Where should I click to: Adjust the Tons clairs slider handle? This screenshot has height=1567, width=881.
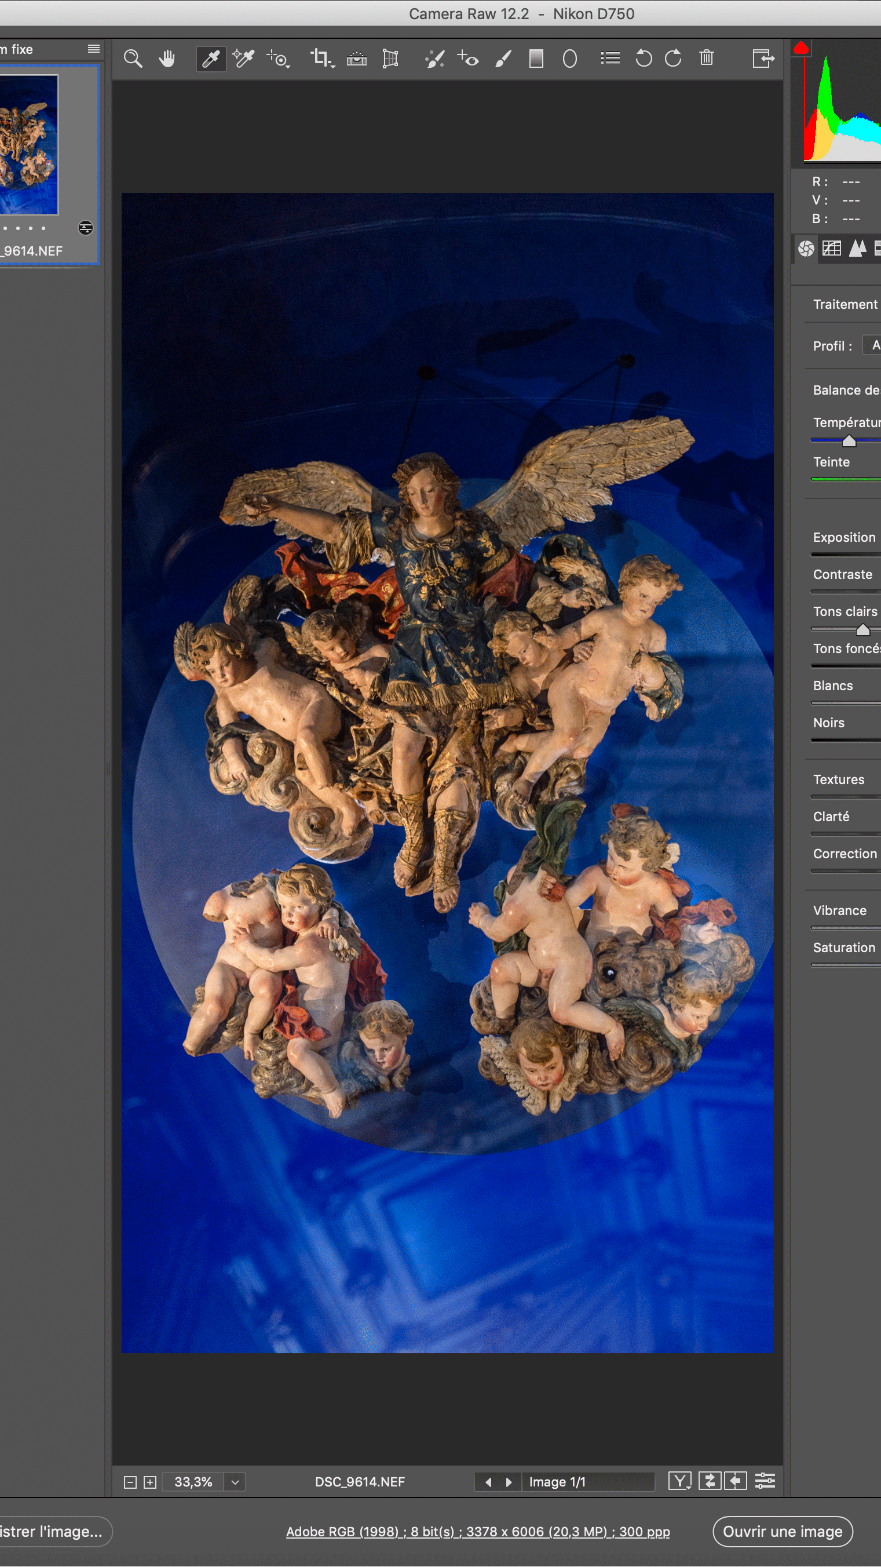pos(863,630)
